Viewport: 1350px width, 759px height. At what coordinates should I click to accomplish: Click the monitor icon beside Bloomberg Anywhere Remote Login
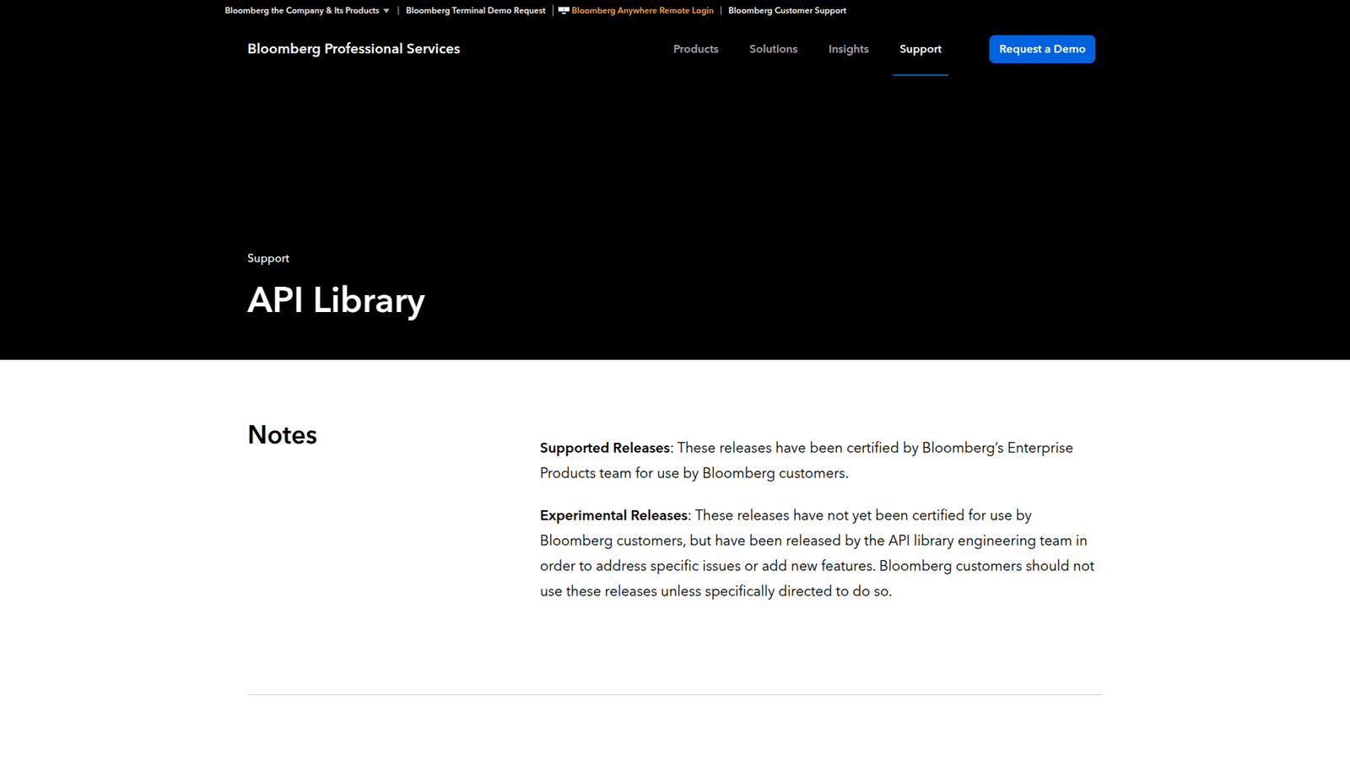point(564,11)
